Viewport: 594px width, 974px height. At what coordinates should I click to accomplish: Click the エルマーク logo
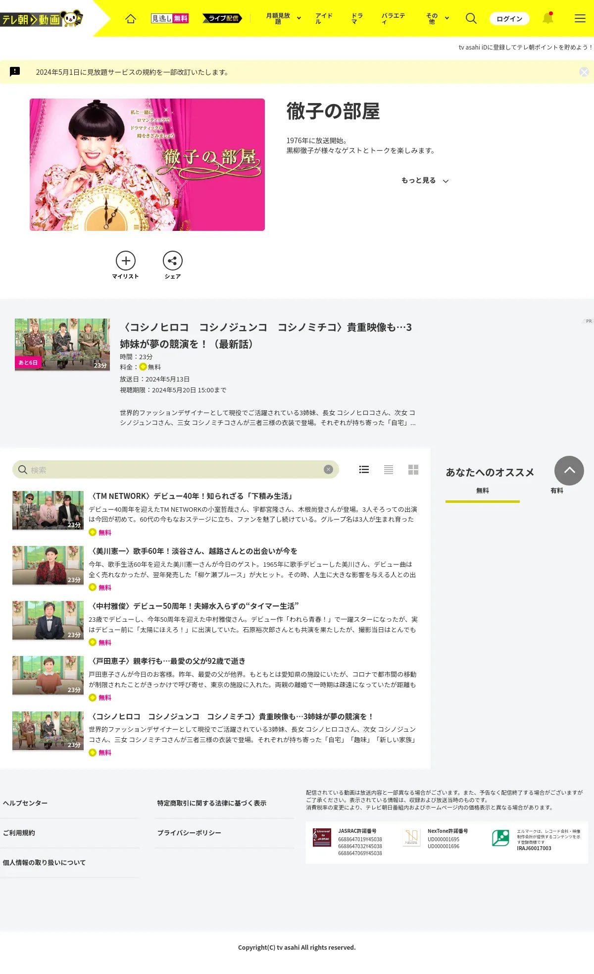click(500, 838)
